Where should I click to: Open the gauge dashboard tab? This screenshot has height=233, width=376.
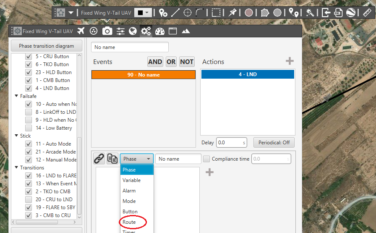pos(160,31)
